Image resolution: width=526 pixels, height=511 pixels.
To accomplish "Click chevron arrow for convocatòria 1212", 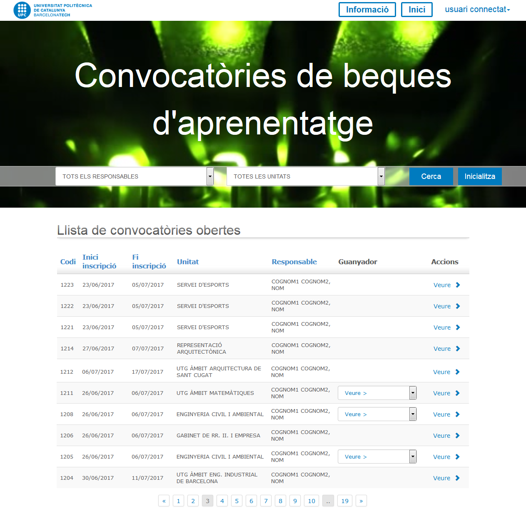I will point(457,372).
